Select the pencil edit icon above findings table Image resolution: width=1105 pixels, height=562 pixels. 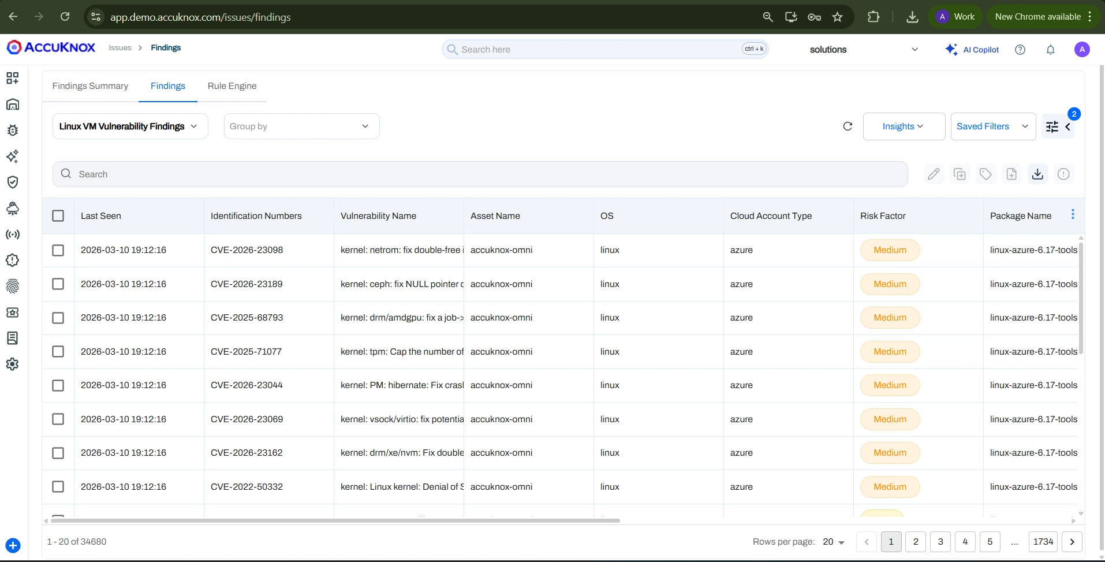click(934, 173)
